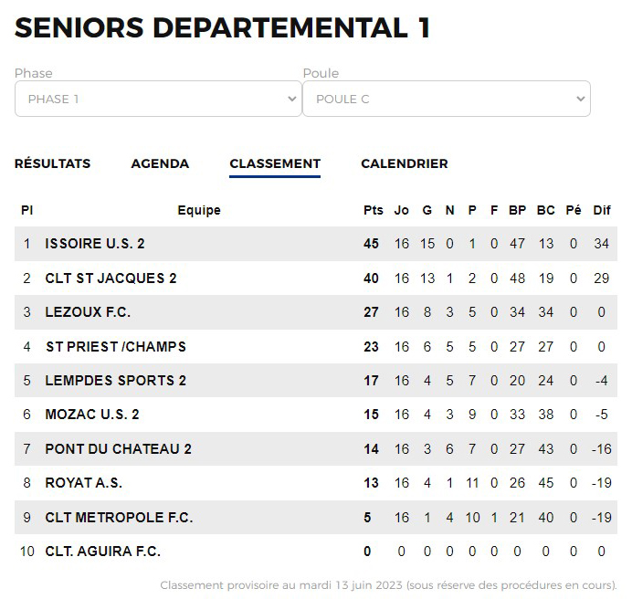Image resolution: width=632 pixels, height=599 pixels.
Task: Click team CLT ST JACQUES 2
Action: click(111, 278)
